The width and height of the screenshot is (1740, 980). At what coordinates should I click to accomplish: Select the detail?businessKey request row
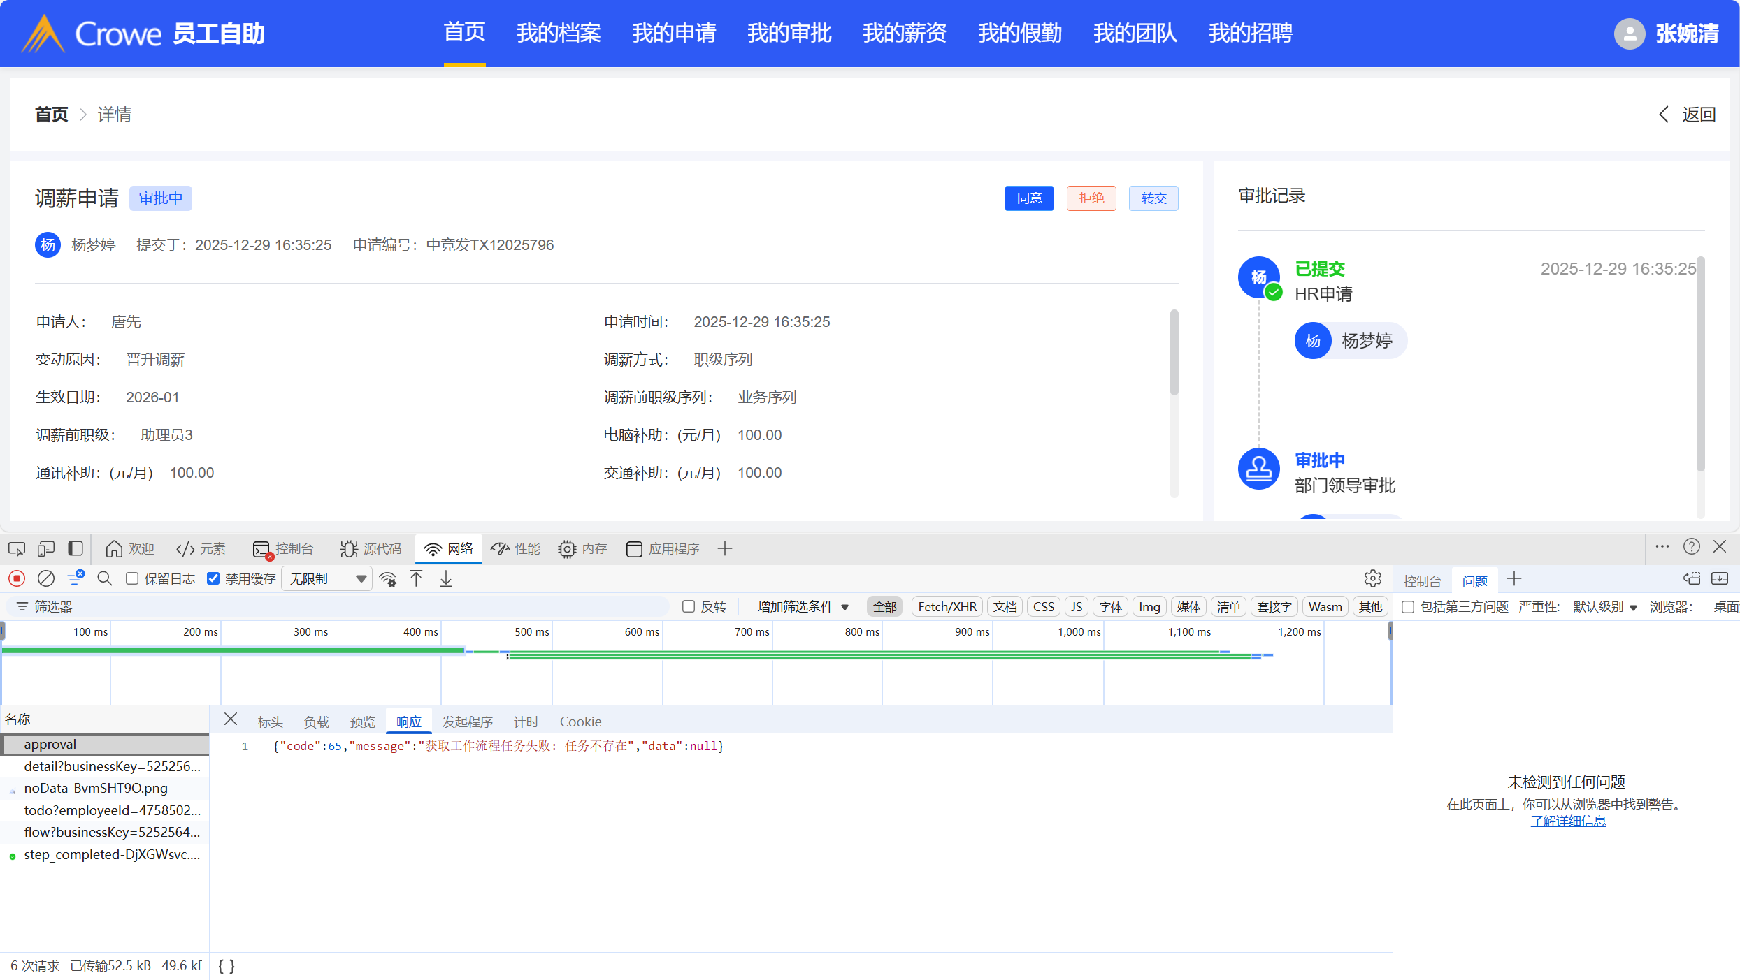tap(112, 766)
